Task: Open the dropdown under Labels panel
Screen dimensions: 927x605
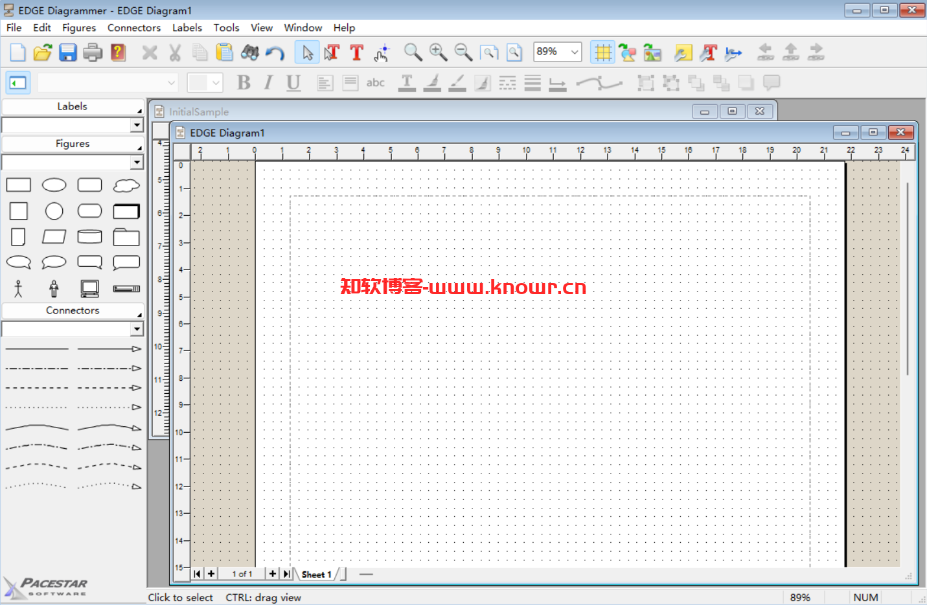Action: pyautogui.click(x=137, y=125)
